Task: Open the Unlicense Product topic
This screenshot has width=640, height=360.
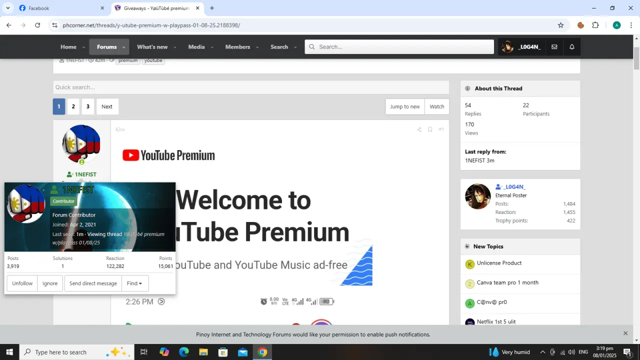Action: click(499, 263)
